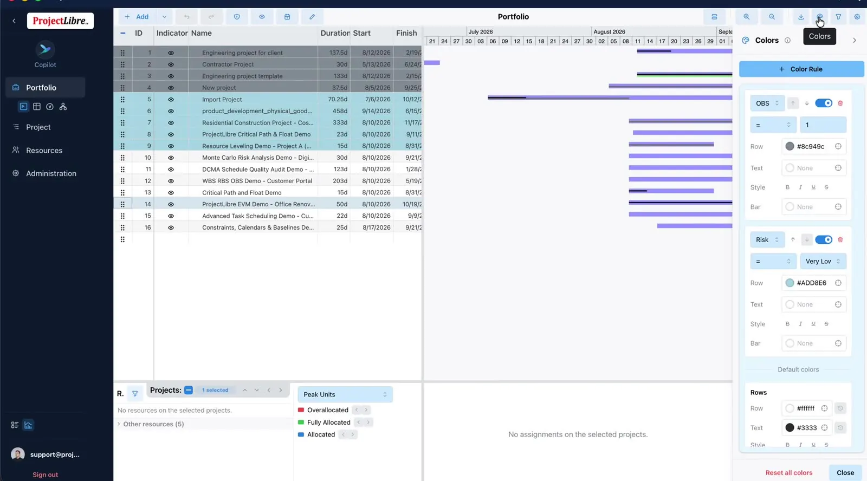Toggle the Risk color rule switch

pyautogui.click(x=824, y=240)
